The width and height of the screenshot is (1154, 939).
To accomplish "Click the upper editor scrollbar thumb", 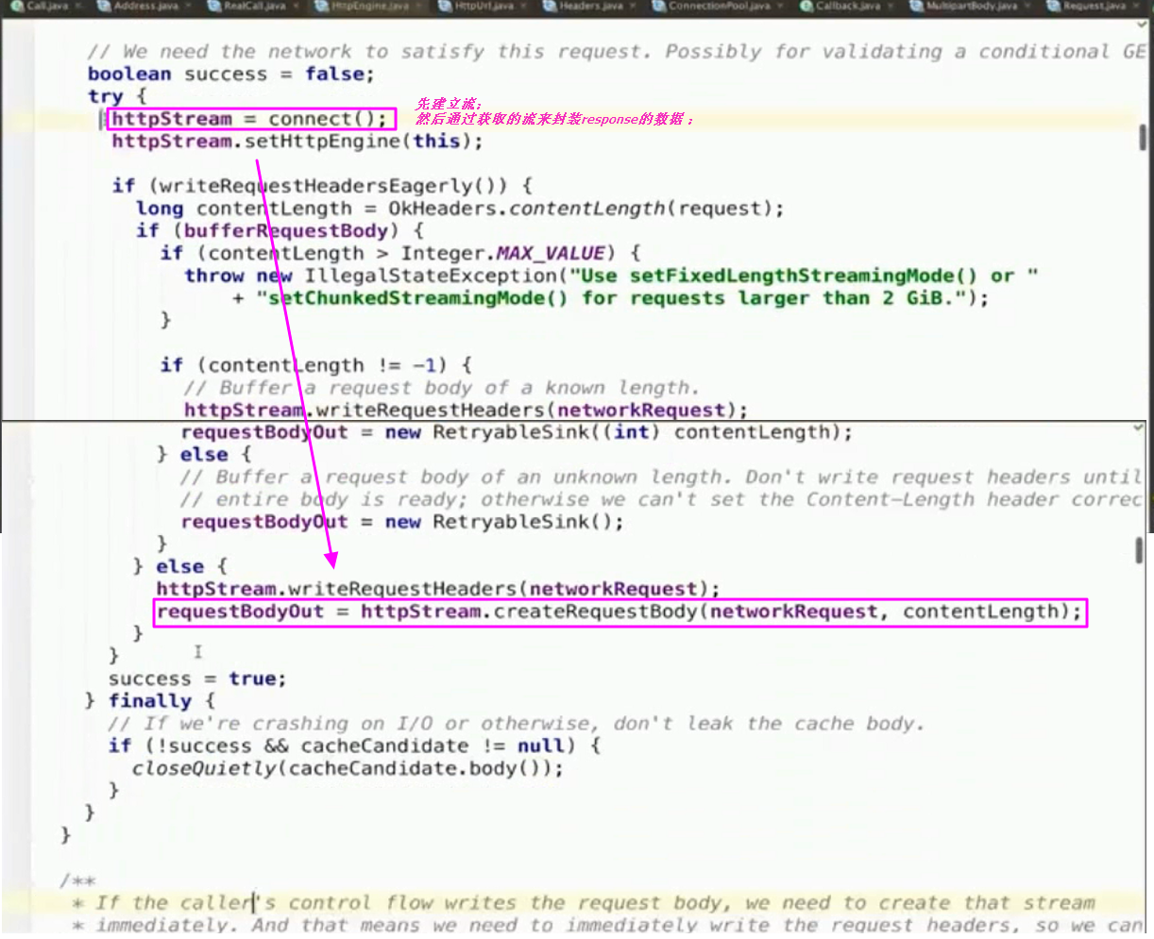I will click(1143, 138).
